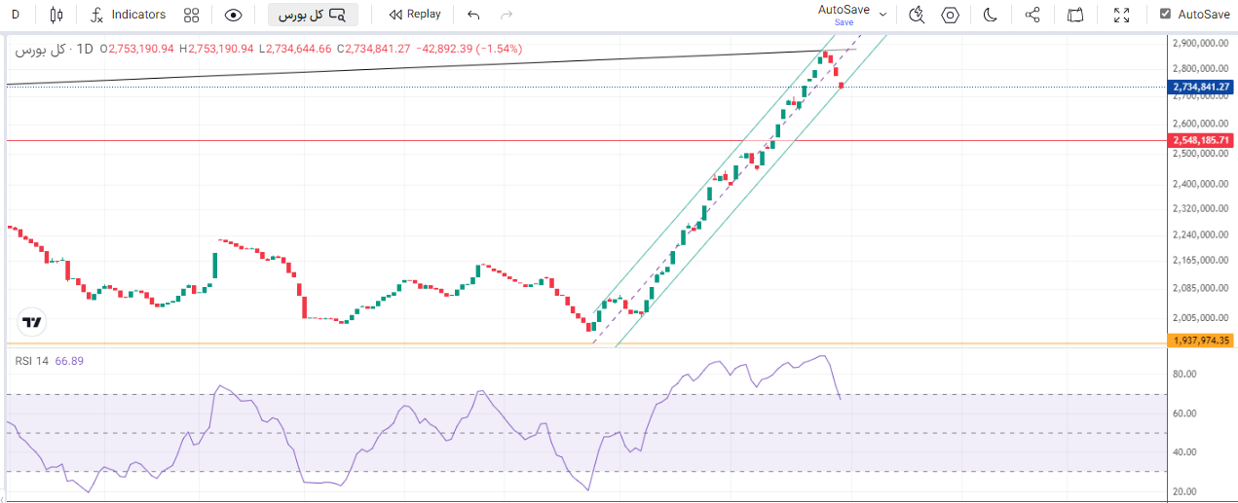Image resolution: width=1238 pixels, height=503 pixels.
Task: Toggle the eye visibility icon in toolbar
Action: pos(233,15)
